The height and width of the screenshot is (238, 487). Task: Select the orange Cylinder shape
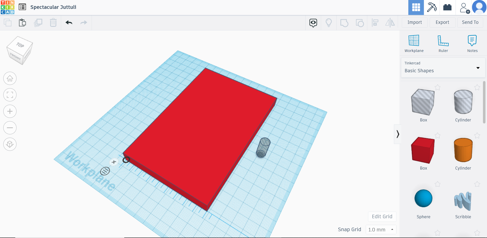(x=463, y=150)
